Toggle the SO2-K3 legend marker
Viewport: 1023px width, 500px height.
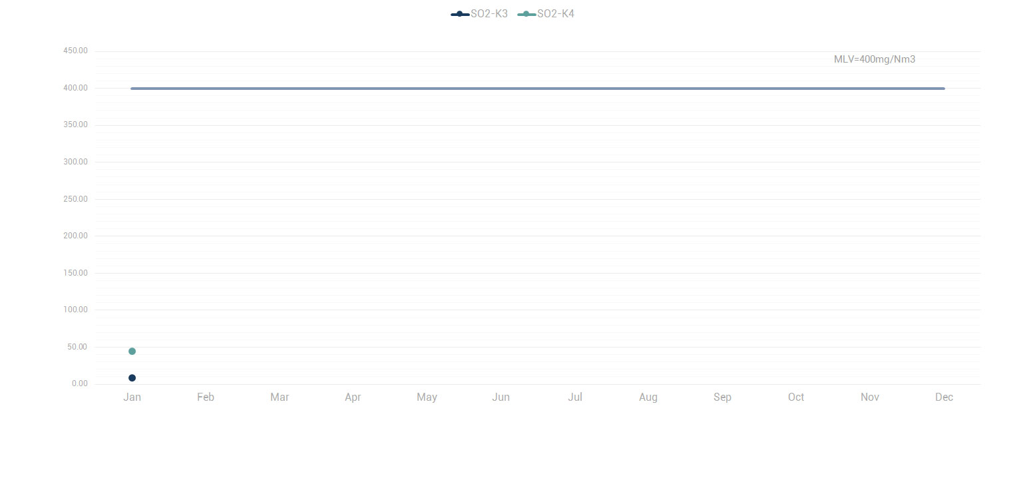tap(459, 14)
